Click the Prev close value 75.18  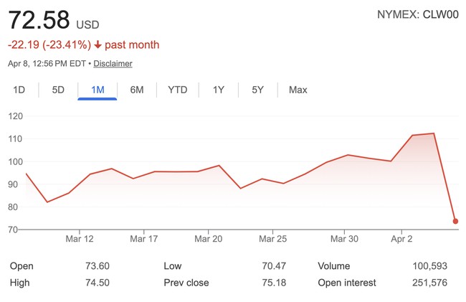coord(274,283)
